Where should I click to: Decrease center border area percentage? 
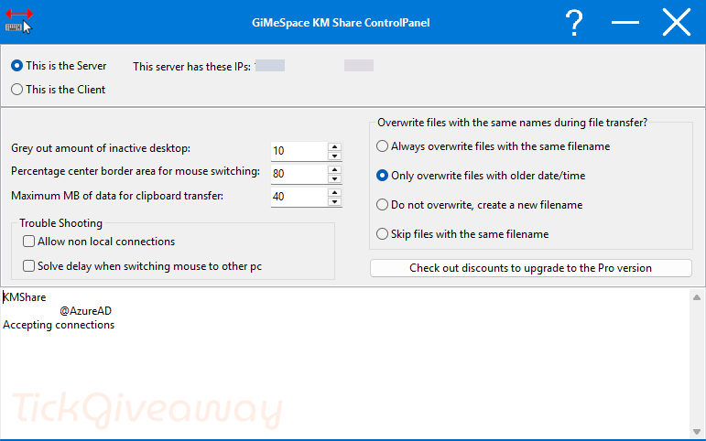pos(334,178)
